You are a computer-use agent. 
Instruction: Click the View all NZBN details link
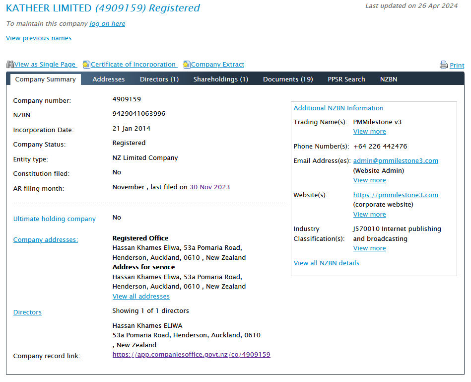pos(326,263)
